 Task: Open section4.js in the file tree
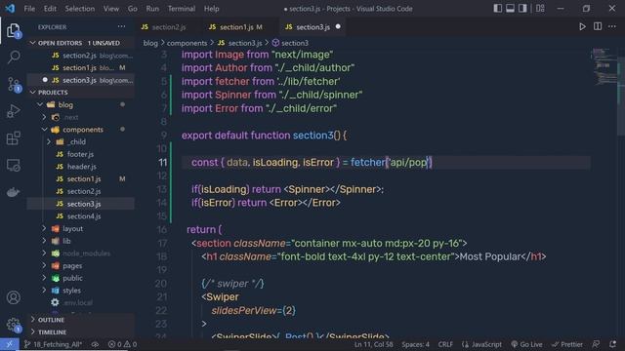coord(84,216)
